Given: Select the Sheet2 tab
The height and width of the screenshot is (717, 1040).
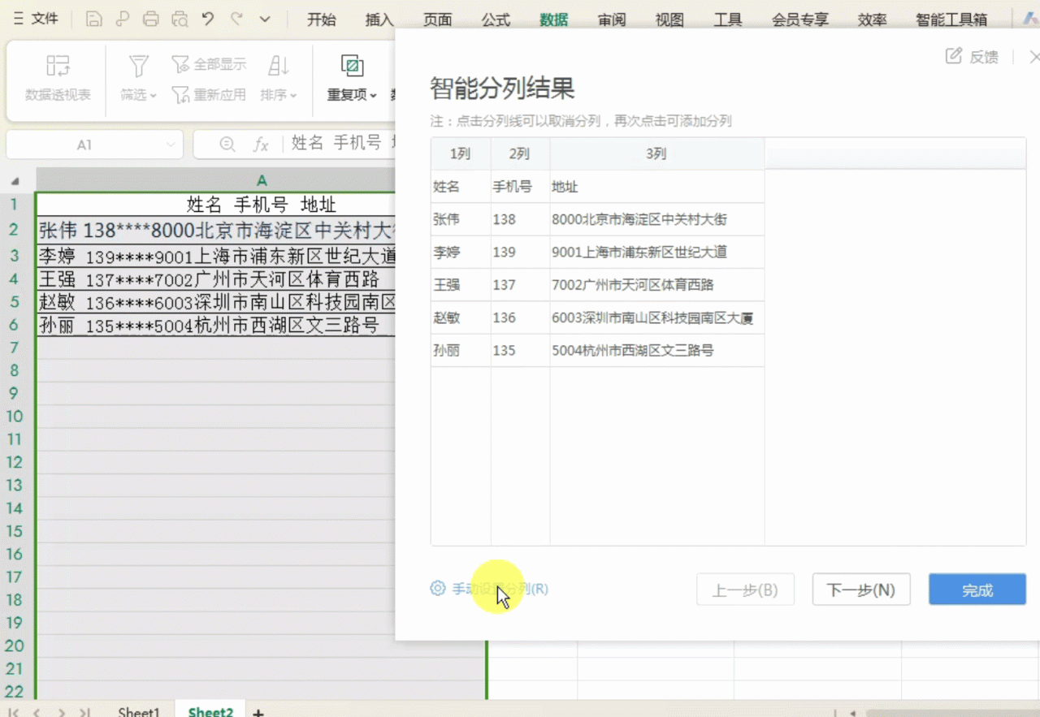Looking at the screenshot, I should tap(210, 712).
